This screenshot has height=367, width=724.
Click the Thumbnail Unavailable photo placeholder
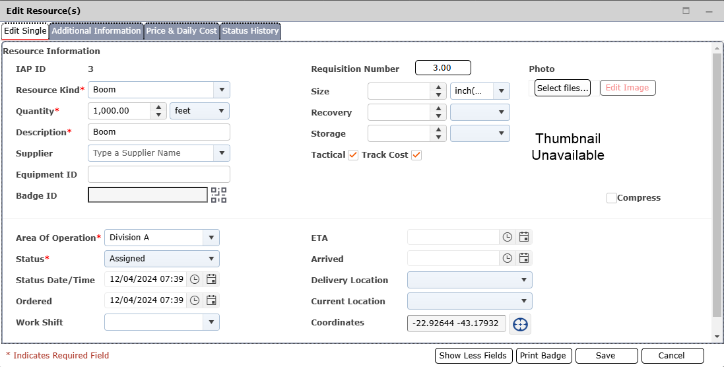(568, 147)
